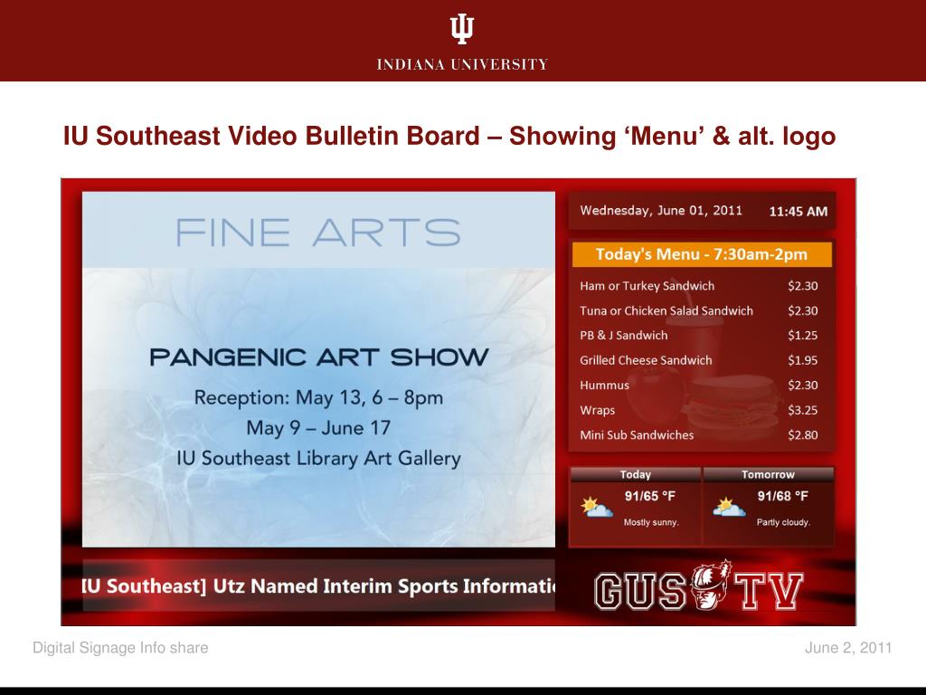The image size is (926, 695).
Task: Click the $1.95 price
Action: click(803, 360)
